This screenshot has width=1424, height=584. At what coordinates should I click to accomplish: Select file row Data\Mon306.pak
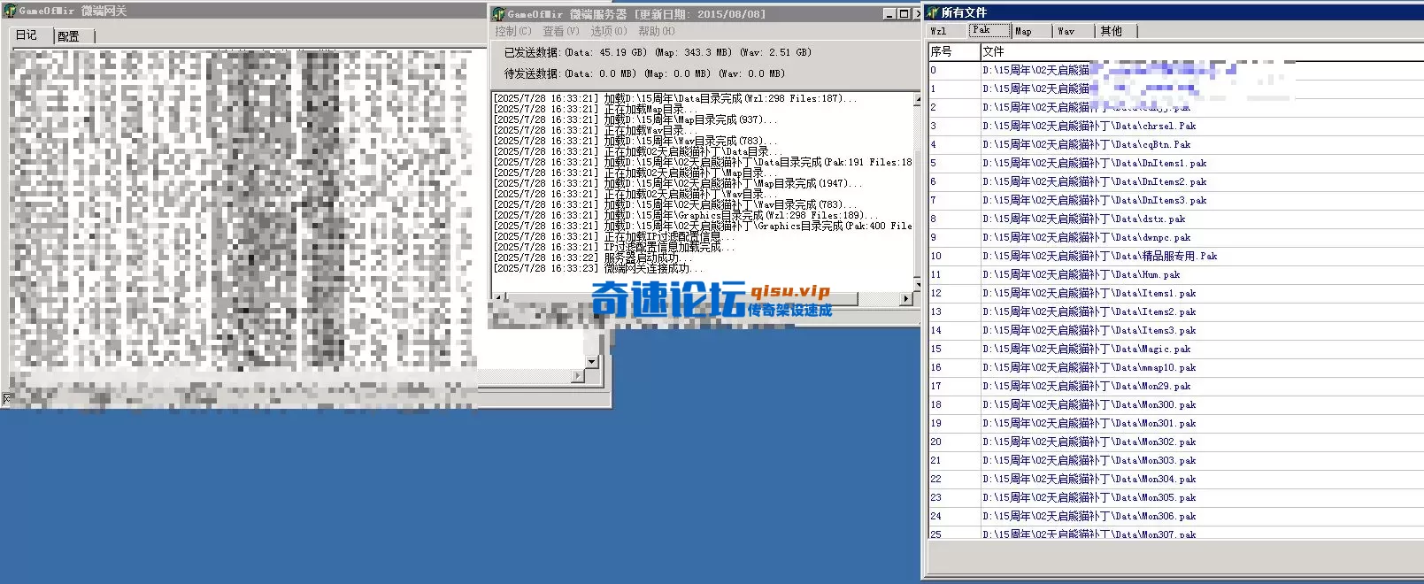(x=1175, y=516)
